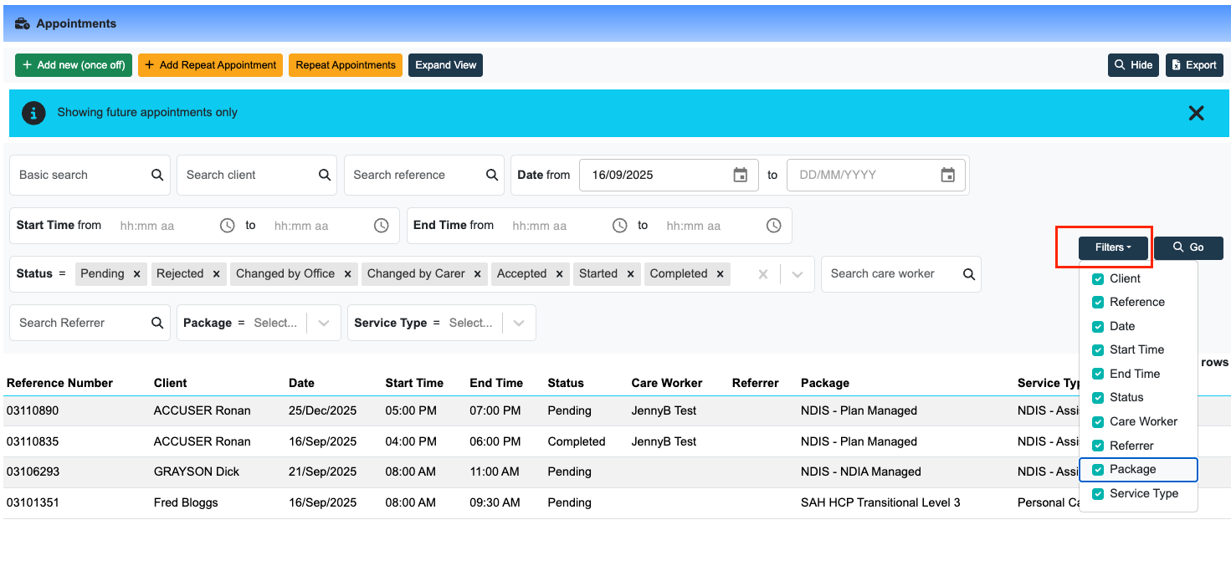Click the magnifier icon in Search client
The image size is (1231, 581).
[x=325, y=175]
